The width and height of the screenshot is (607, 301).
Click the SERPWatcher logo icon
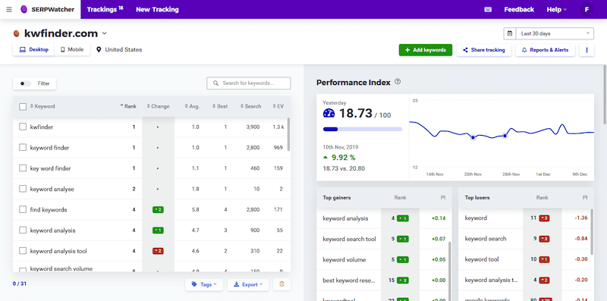click(24, 9)
